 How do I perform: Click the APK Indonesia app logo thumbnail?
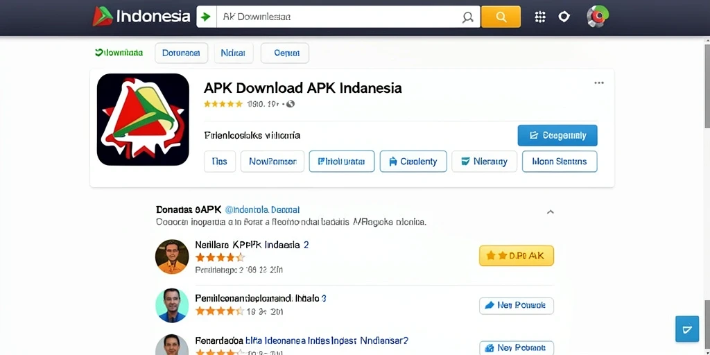tap(143, 119)
